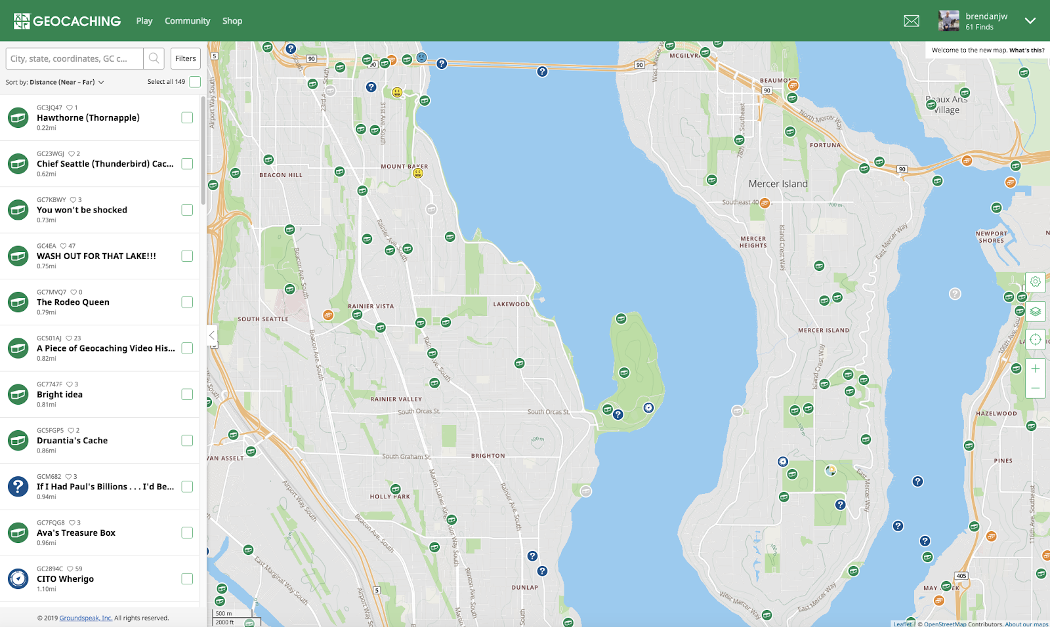This screenshot has height=627, width=1050.
Task: Click the found smiley marker near Mount Baker
Action: 418,173
